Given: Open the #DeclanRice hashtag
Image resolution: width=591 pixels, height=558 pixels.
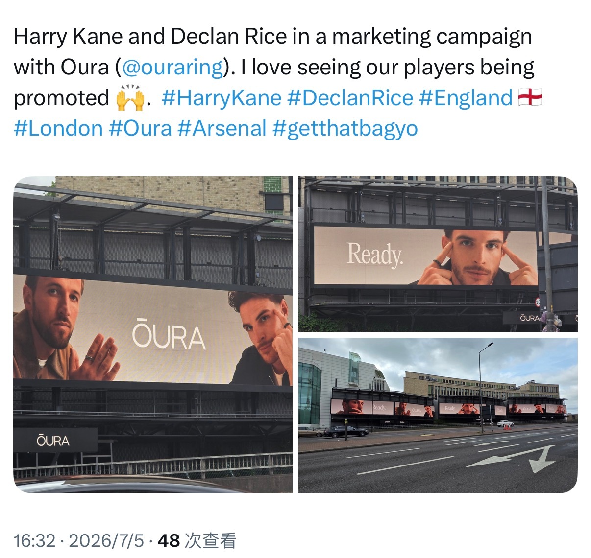Looking at the screenshot, I should point(350,98).
